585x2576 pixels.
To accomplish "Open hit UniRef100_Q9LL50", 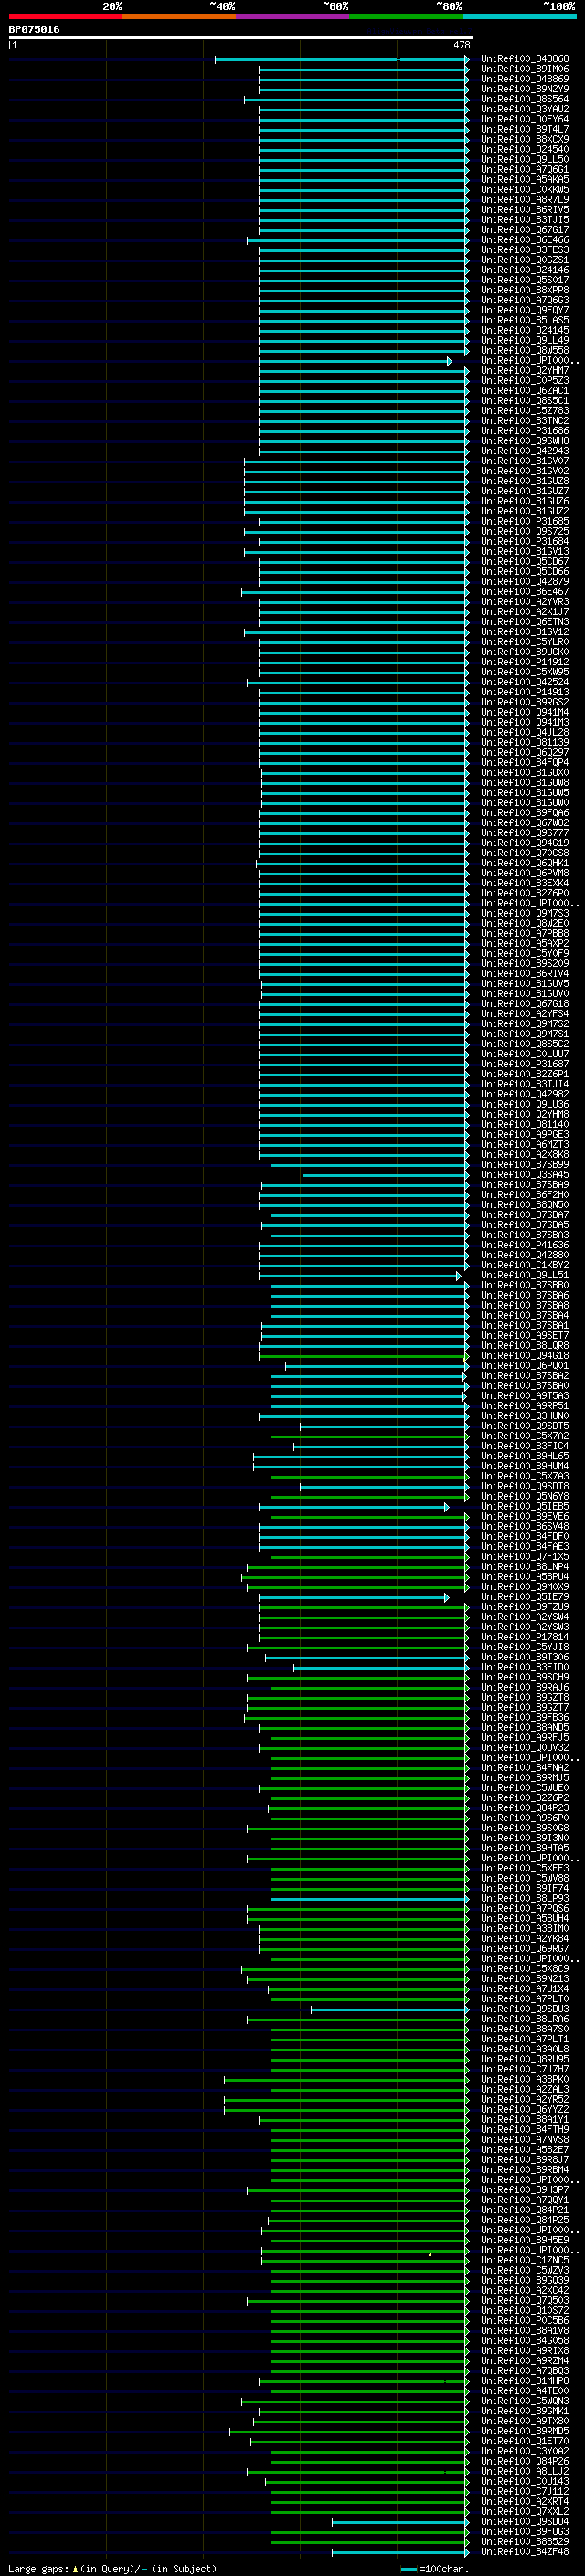I will pyautogui.click(x=524, y=159).
